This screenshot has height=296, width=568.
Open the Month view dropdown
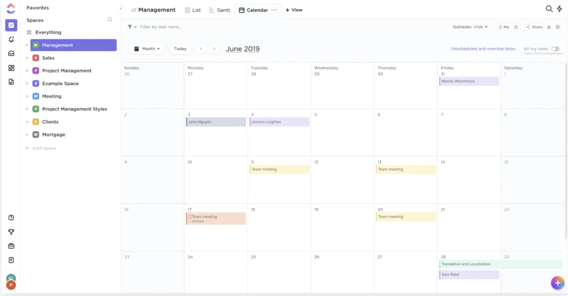pyautogui.click(x=147, y=49)
